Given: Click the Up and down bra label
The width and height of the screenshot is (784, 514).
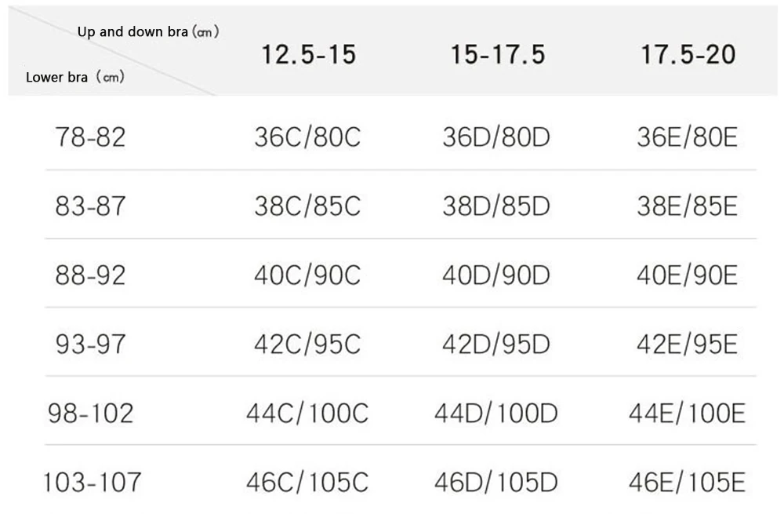Looking at the screenshot, I should [x=132, y=32].
